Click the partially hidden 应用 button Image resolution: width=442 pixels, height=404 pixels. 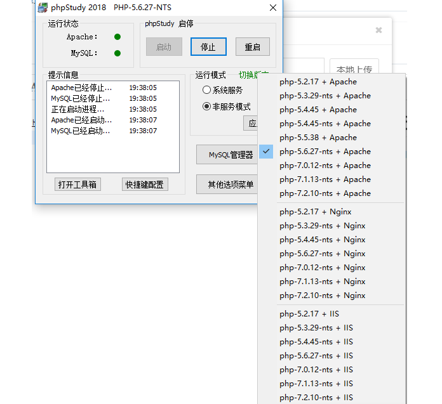251,123
